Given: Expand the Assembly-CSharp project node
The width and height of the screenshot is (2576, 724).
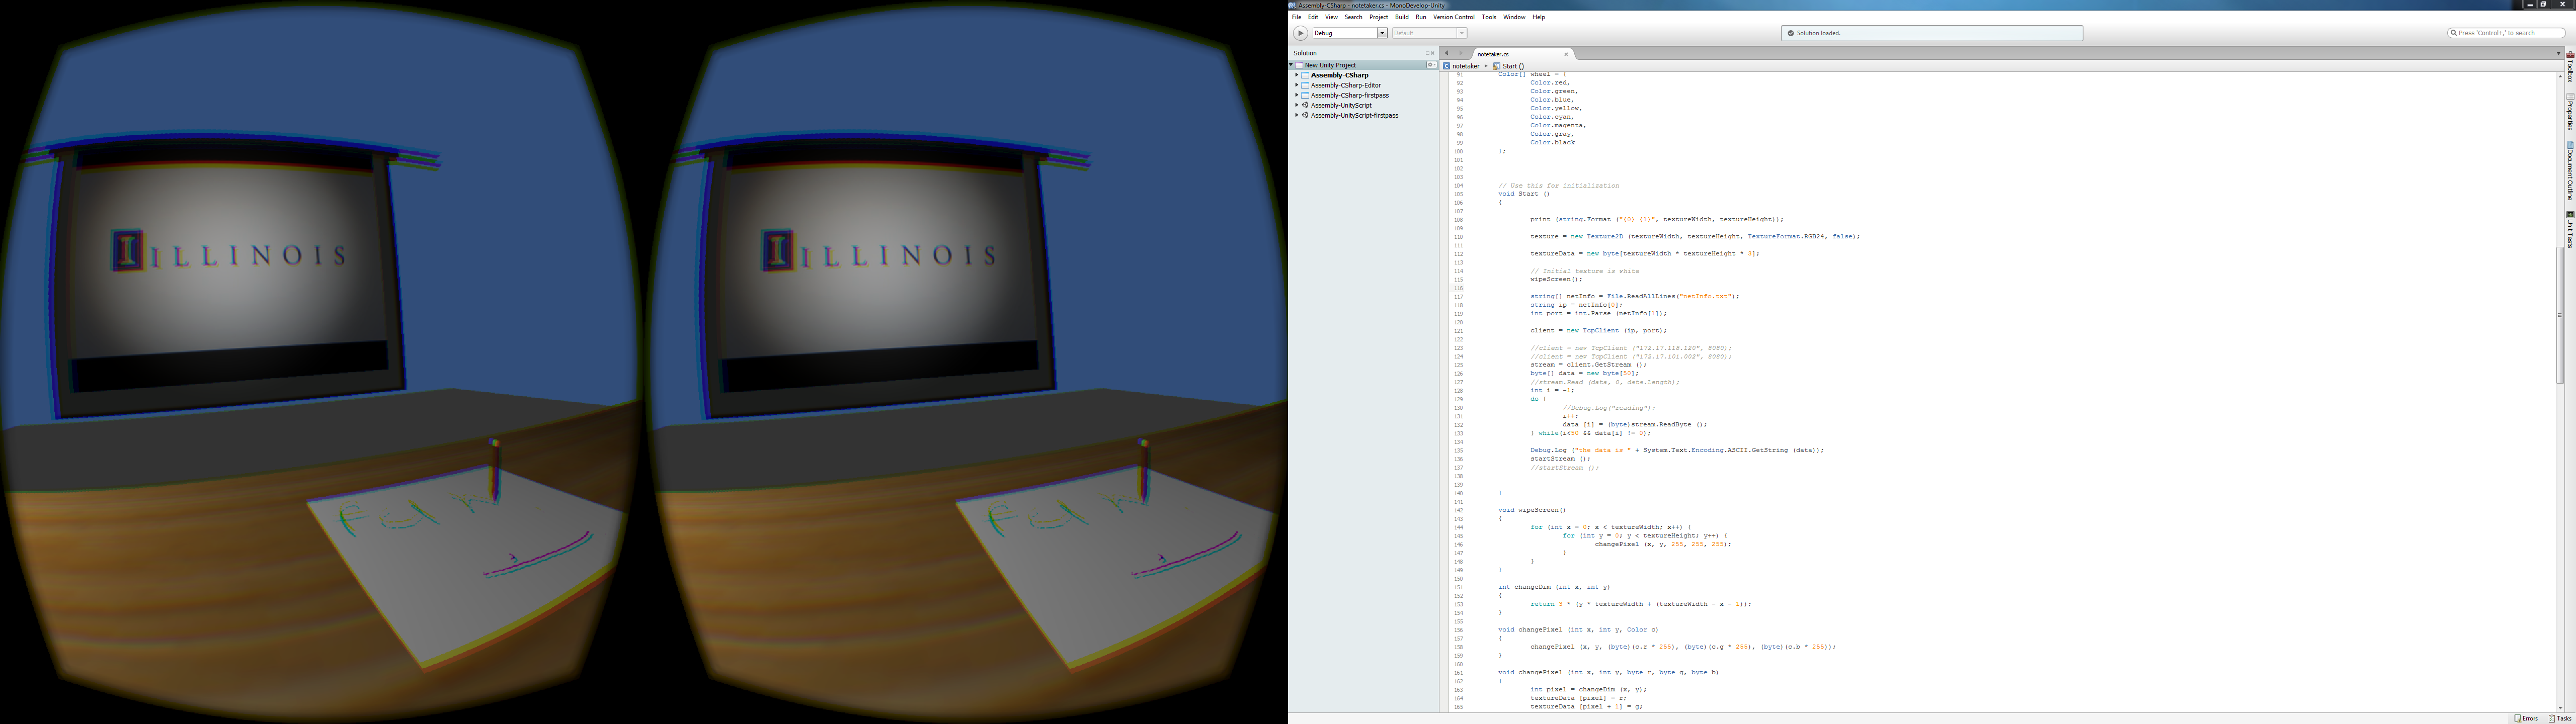Looking at the screenshot, I should pos(1297,75).
